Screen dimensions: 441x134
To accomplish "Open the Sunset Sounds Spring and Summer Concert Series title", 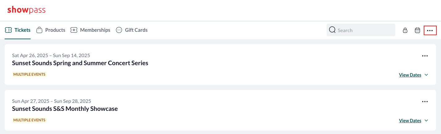I will point(80,63).
